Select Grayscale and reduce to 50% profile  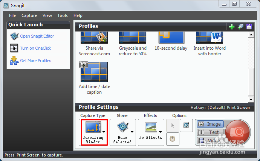(x=133, y=44)
